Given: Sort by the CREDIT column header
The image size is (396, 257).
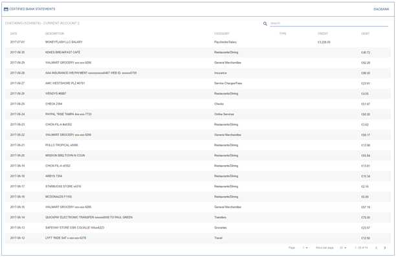Looking at the screenshot, I should pos(323,34).
